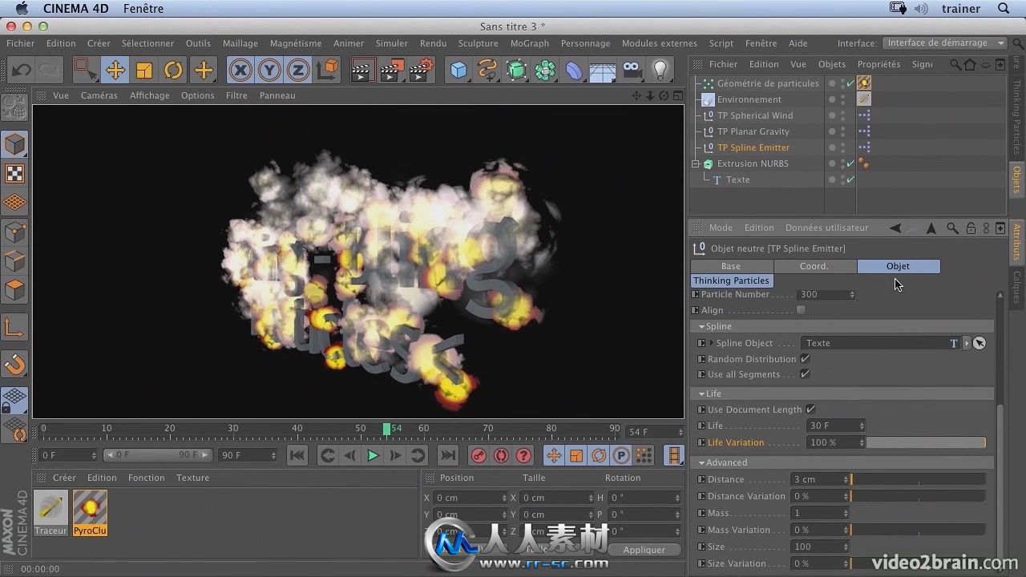Click the Distance value stepper arrows

click(846, 480)
